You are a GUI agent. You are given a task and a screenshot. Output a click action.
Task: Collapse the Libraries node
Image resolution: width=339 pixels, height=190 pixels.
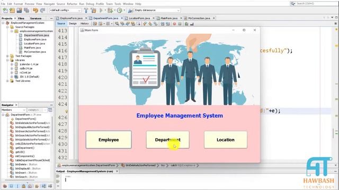tap(7, 60)
